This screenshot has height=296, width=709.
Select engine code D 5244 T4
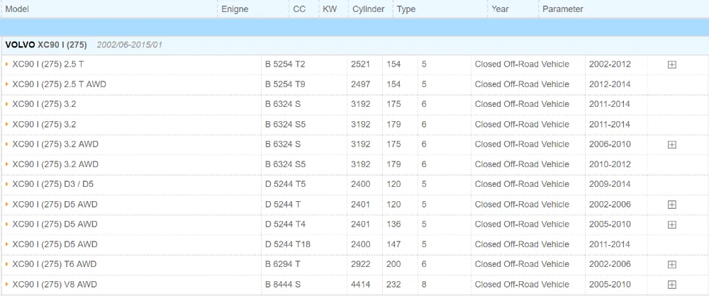pyautogui.click(x=285, y=224)
